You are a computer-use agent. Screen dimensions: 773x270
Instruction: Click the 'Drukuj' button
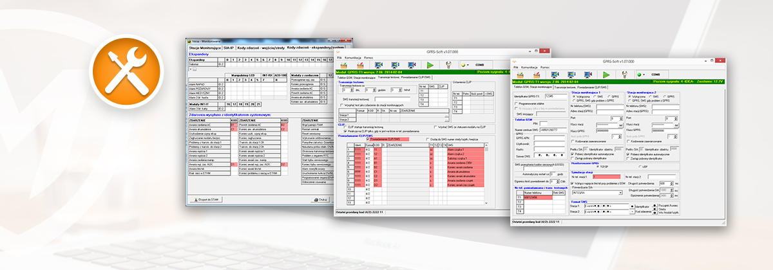point(319,200)
